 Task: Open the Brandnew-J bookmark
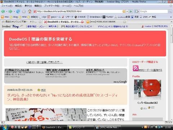(94, 17)
